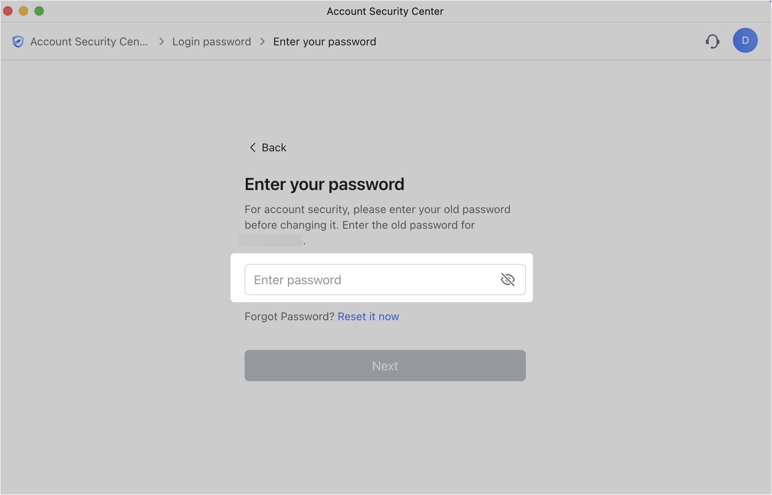Screen dimensions: 772x495
Task: Click the back chevron arrow icon
Action: tap(252, 148)
